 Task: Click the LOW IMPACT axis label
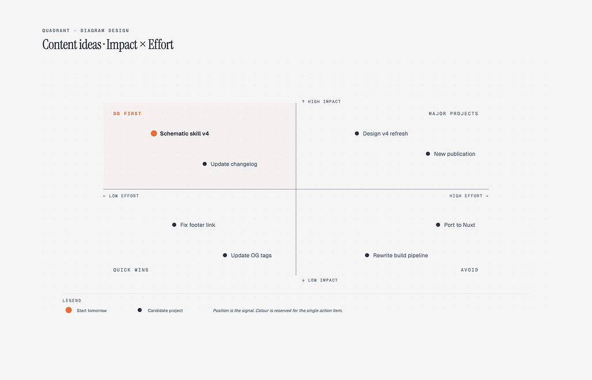click(320, 280)
